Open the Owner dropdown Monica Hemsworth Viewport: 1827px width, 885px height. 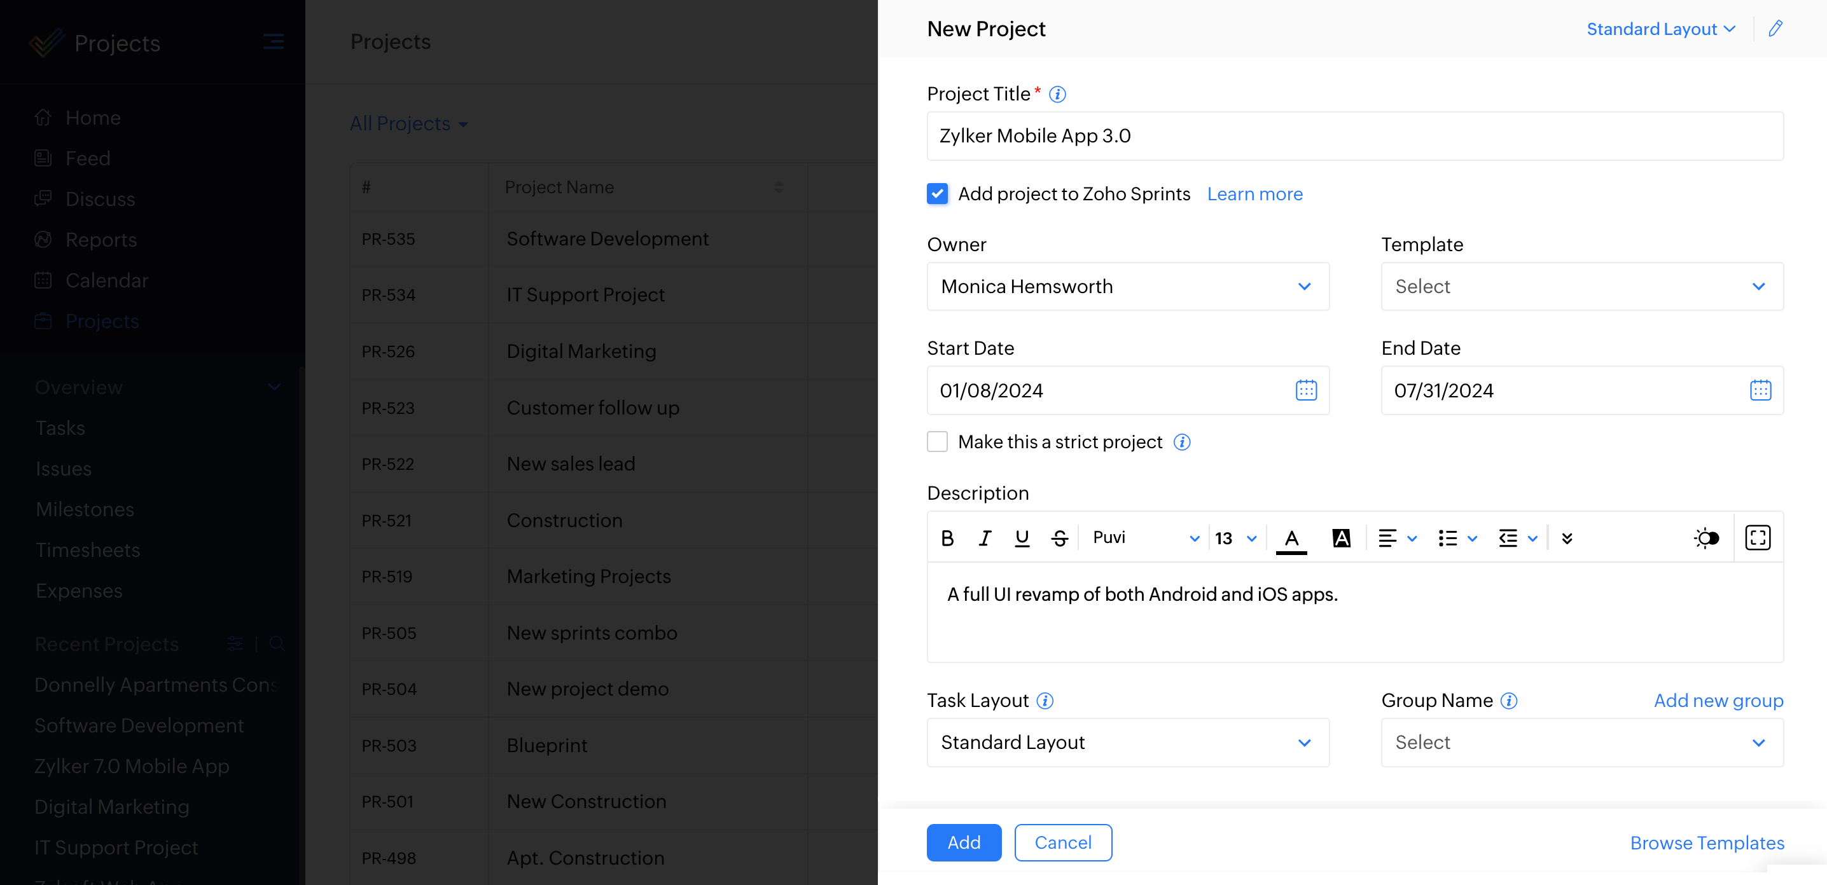(x=1128, y=286)
